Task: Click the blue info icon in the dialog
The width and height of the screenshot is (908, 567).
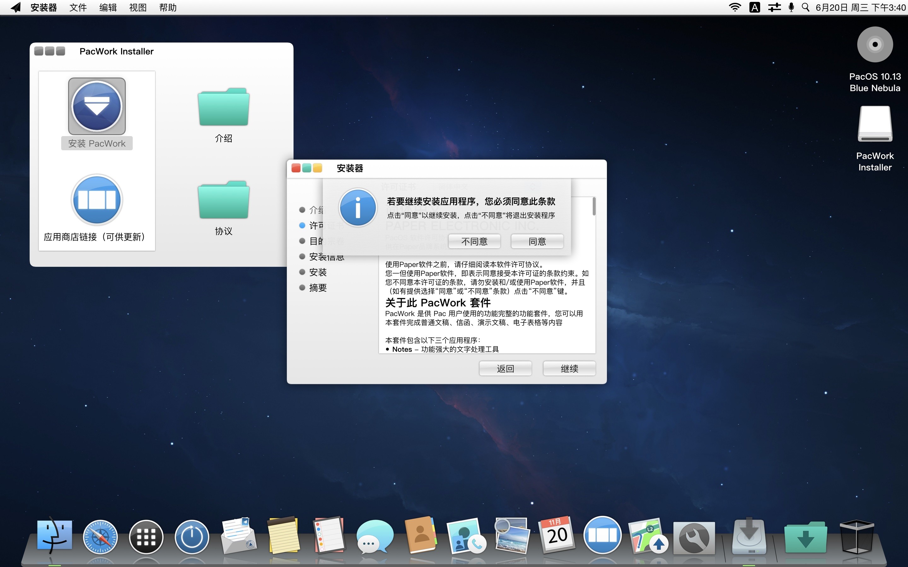Action: 358,208
